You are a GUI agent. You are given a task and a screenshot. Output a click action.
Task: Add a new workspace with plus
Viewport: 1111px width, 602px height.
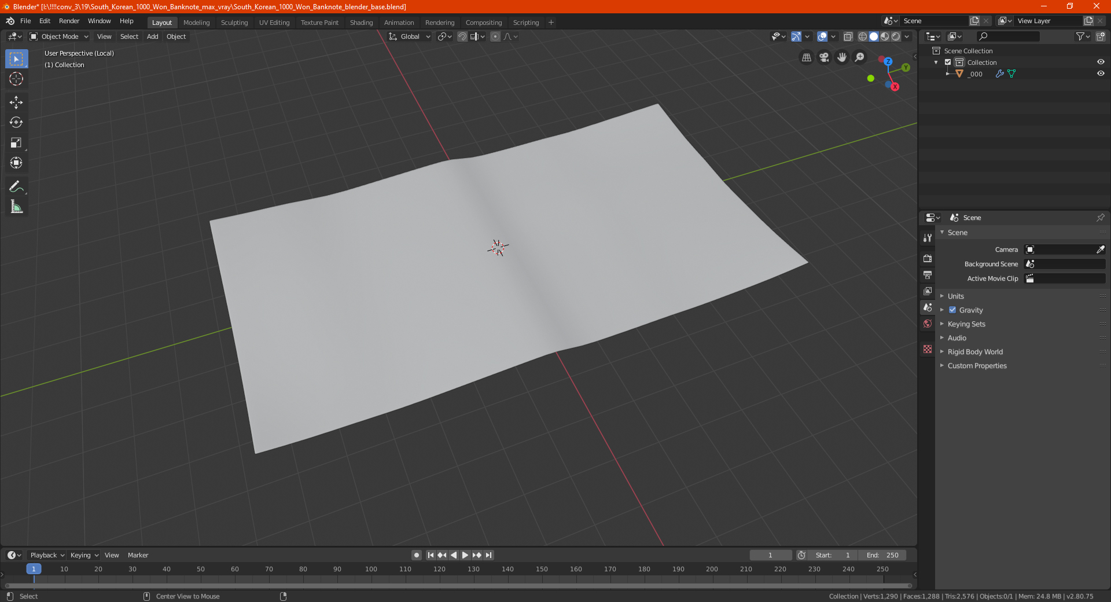(x=551, y=23)
